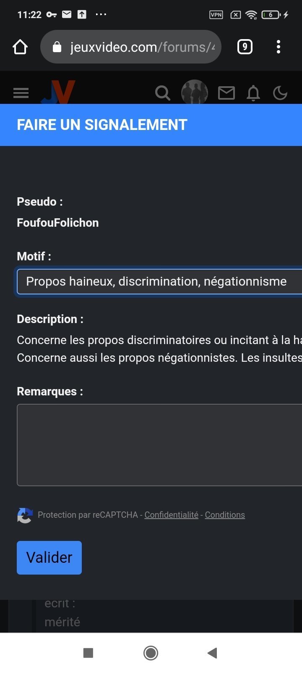The width and height of the screenshot is (302, 673).
Task: Tap the Android home circle button
Action: 151,653
